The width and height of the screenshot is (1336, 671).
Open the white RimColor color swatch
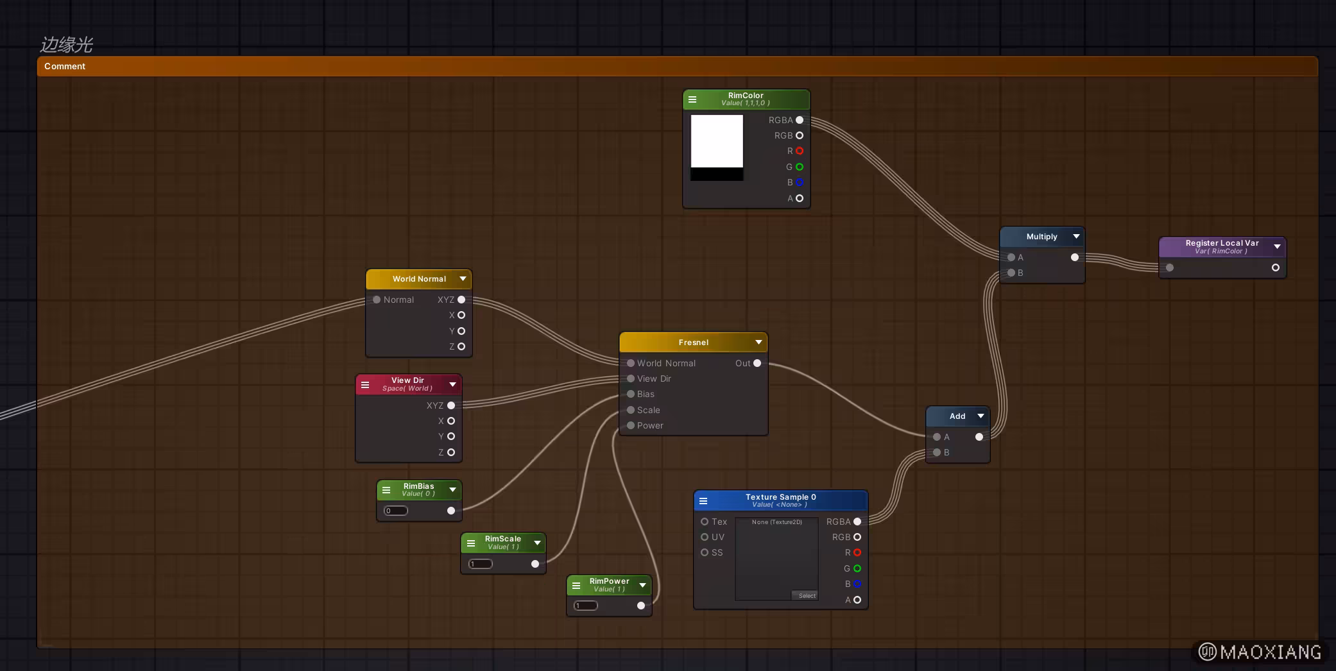pos(717,141)
